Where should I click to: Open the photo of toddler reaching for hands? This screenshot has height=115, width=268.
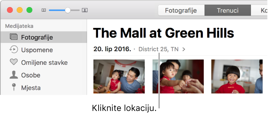coord(178,76)
